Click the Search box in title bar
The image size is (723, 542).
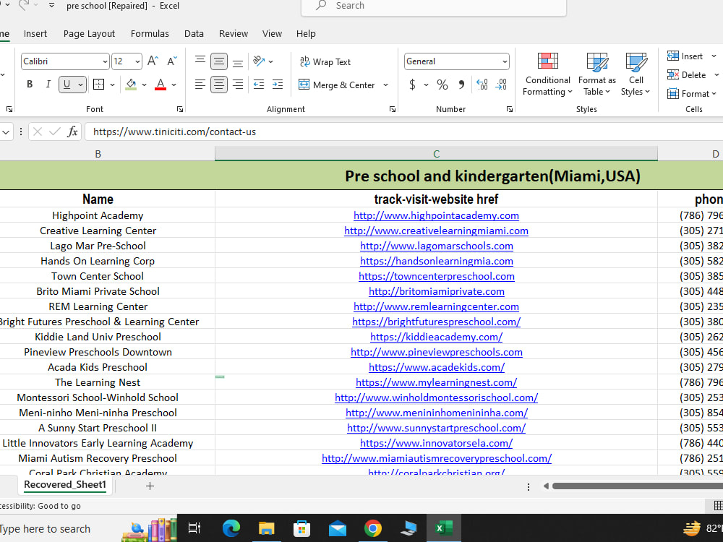coord(433,7)
